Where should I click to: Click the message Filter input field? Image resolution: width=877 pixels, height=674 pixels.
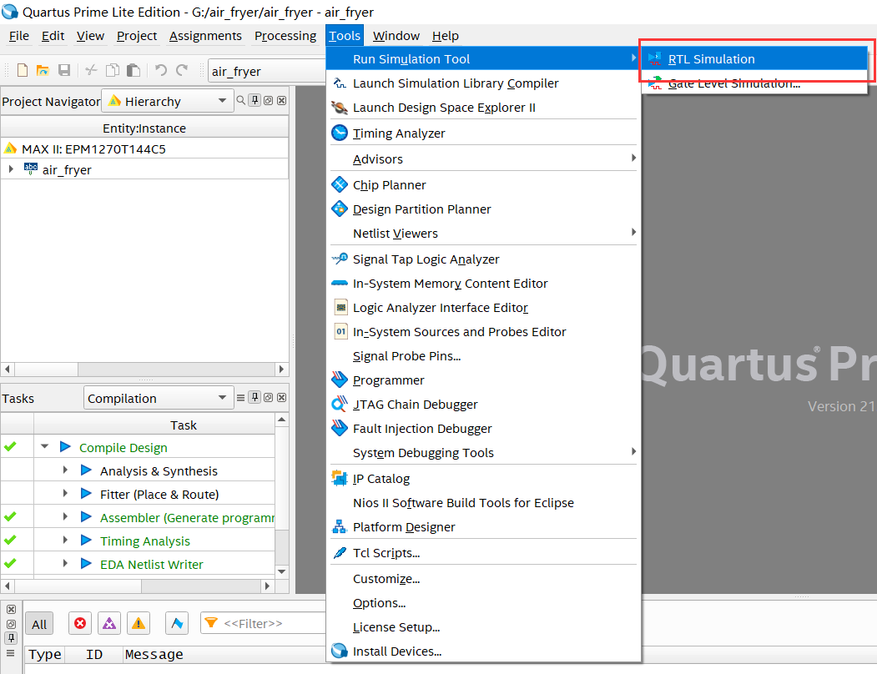[x=263, y=623]
